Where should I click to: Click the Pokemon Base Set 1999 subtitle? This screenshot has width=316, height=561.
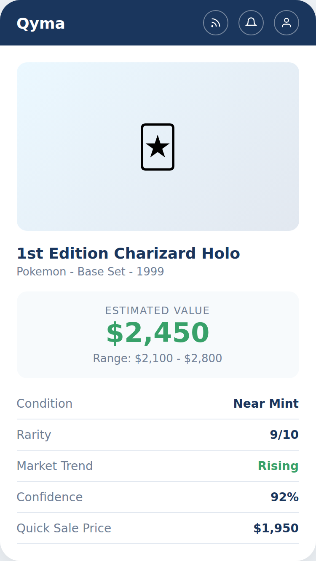click(x=90, y=272)
